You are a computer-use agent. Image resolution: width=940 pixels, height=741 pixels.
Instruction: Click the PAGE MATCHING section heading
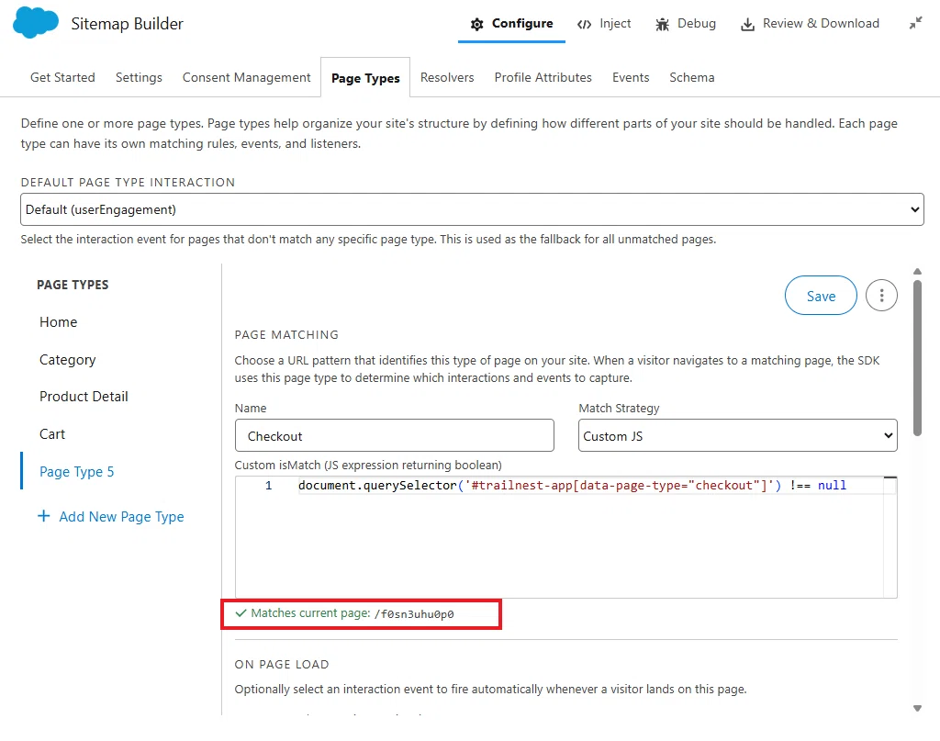[x=286, y=334]
